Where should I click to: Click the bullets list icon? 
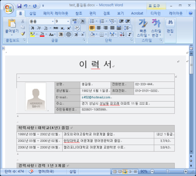pyautogui.click(x=92, y=21)
